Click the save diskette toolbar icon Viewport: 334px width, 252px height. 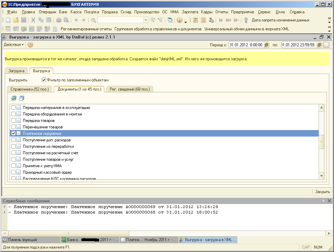click(x=24, y=20)
